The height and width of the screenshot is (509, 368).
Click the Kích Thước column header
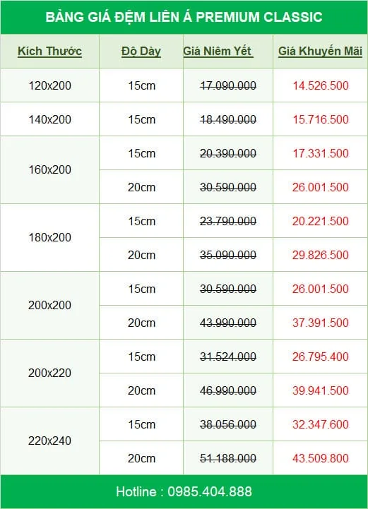[x=49, y=52]
